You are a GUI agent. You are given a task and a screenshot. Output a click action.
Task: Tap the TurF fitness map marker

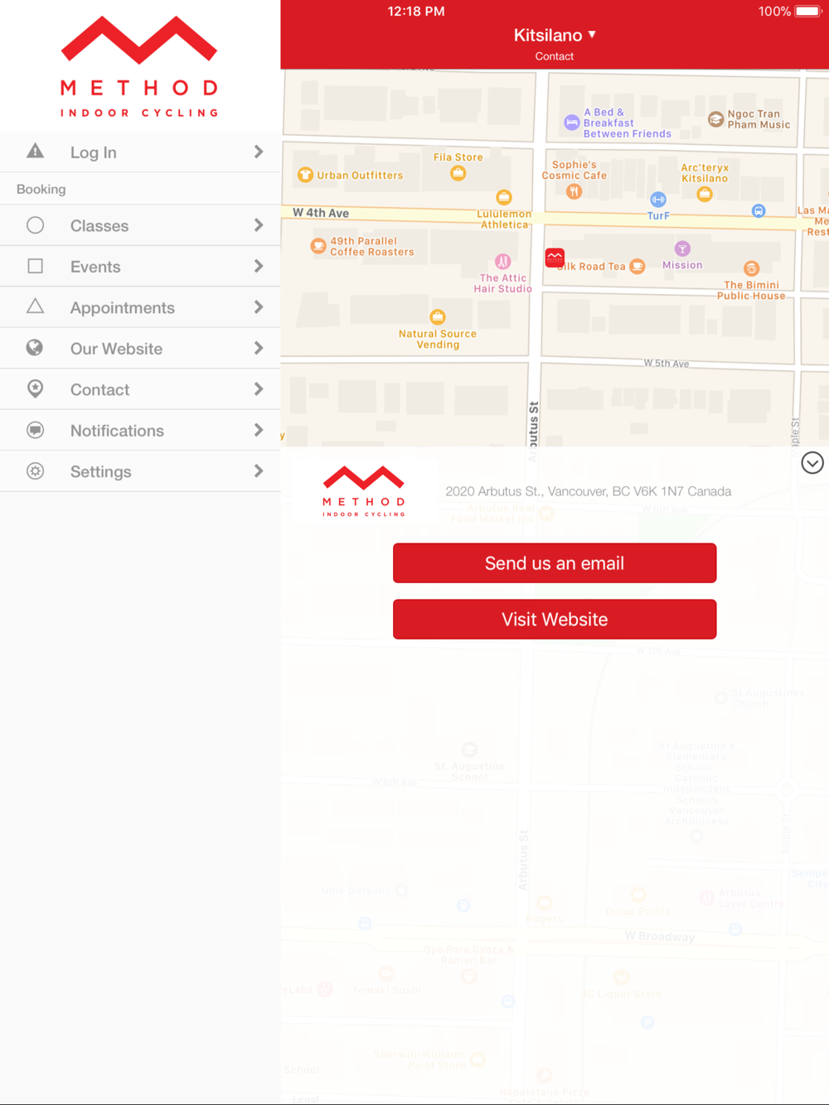point(657,200)
